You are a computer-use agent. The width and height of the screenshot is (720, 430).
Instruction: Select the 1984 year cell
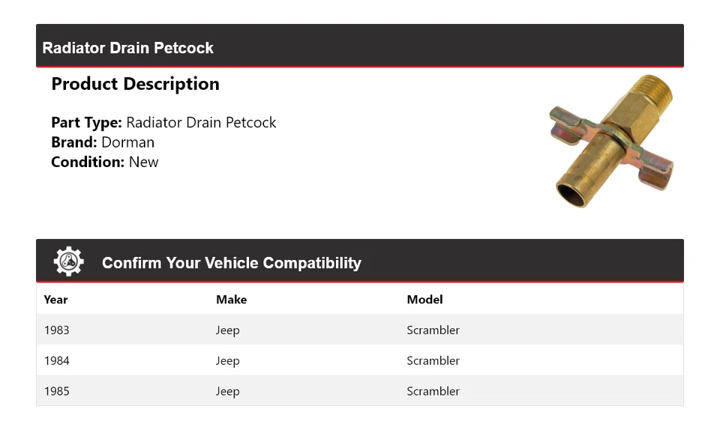(56, 361)
